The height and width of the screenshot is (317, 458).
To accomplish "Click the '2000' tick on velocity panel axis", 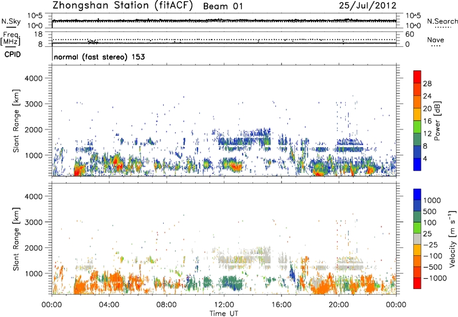I will [33, 248].
